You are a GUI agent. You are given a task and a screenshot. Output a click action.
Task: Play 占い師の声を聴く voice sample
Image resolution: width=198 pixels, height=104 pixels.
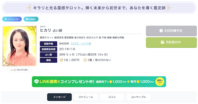pyautogui.click(x=20, y=70)
